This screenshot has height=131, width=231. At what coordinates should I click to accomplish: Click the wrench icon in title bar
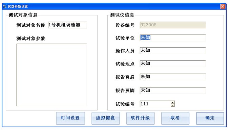tap(5, 6)
